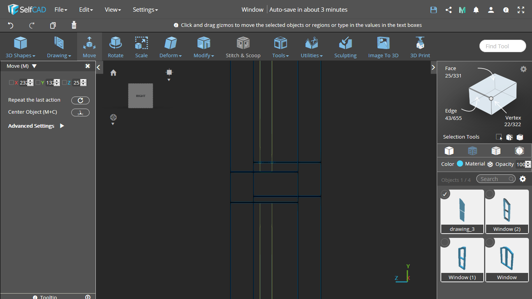Screen dimensions: 532x299
Task: Click the gizmo pivot icon in viewport
Action: pyautogui.click(x=169, y=72)
